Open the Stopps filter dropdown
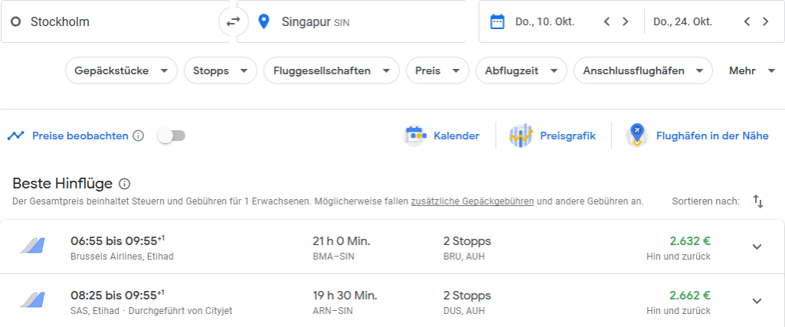785x327 pixels. (x=220, y=70)
